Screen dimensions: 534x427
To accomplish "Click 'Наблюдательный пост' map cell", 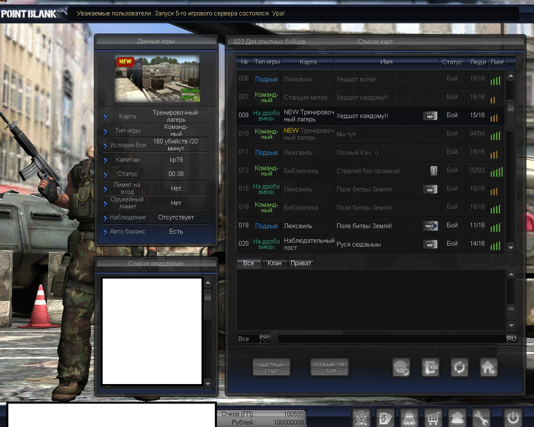I will [x=309, y=244].
